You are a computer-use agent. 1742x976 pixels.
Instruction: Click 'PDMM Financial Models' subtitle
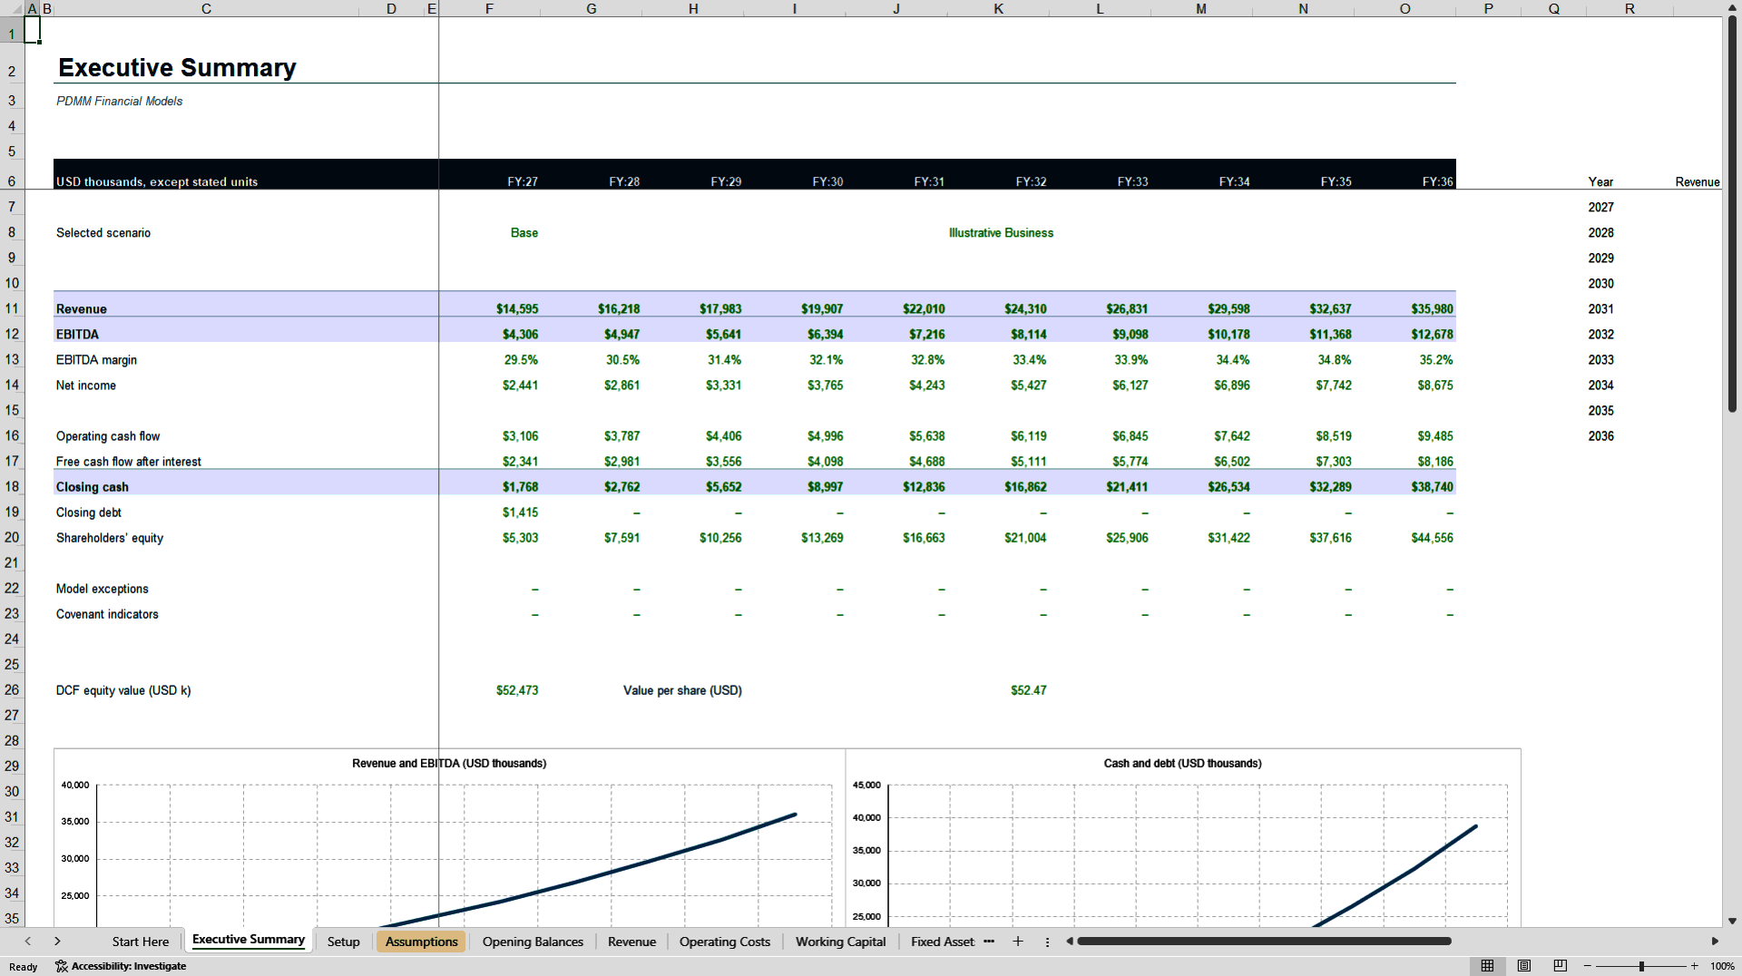pyautogui.click(x=120, y=101)
